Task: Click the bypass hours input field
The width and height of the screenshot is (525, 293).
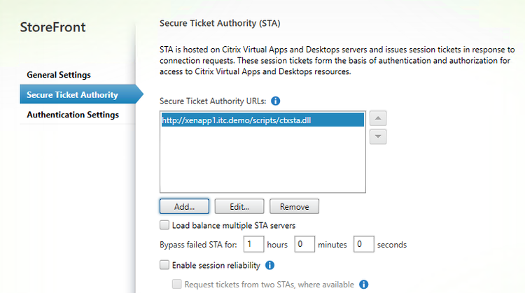Action: point(253,245)
